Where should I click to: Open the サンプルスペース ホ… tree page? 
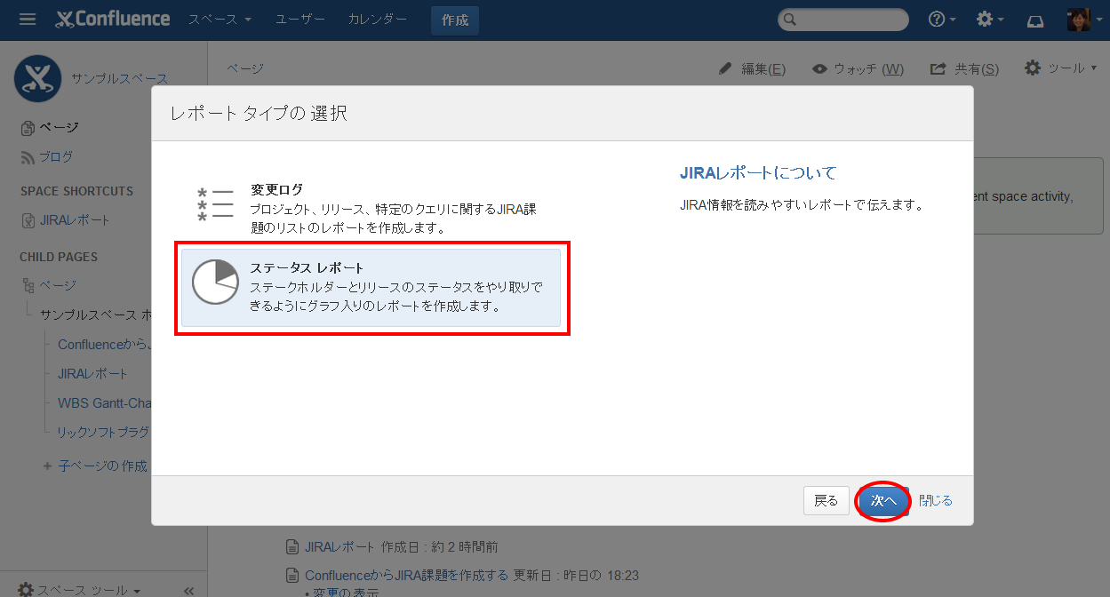click(x=94, y=314)
